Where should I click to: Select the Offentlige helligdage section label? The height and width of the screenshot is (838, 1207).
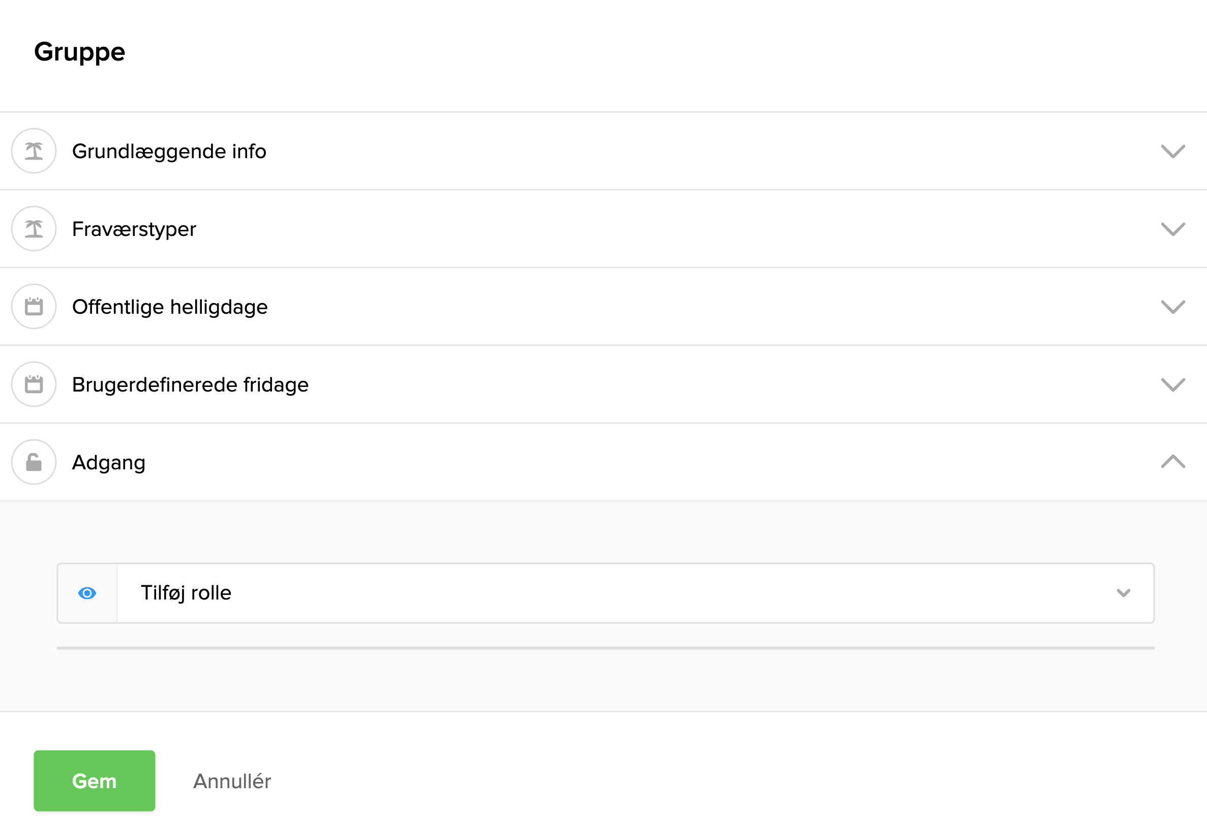170,307
